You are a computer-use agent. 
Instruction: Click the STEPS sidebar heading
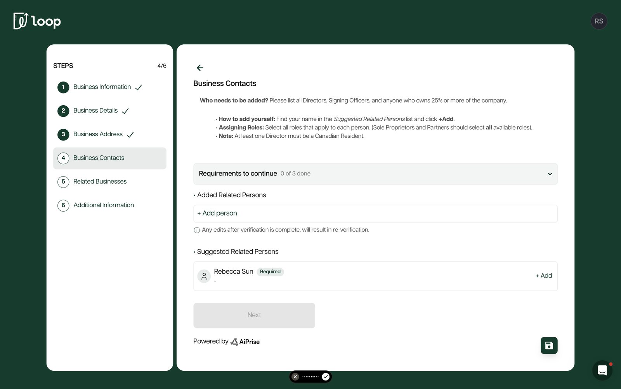(x=63, y=66)
